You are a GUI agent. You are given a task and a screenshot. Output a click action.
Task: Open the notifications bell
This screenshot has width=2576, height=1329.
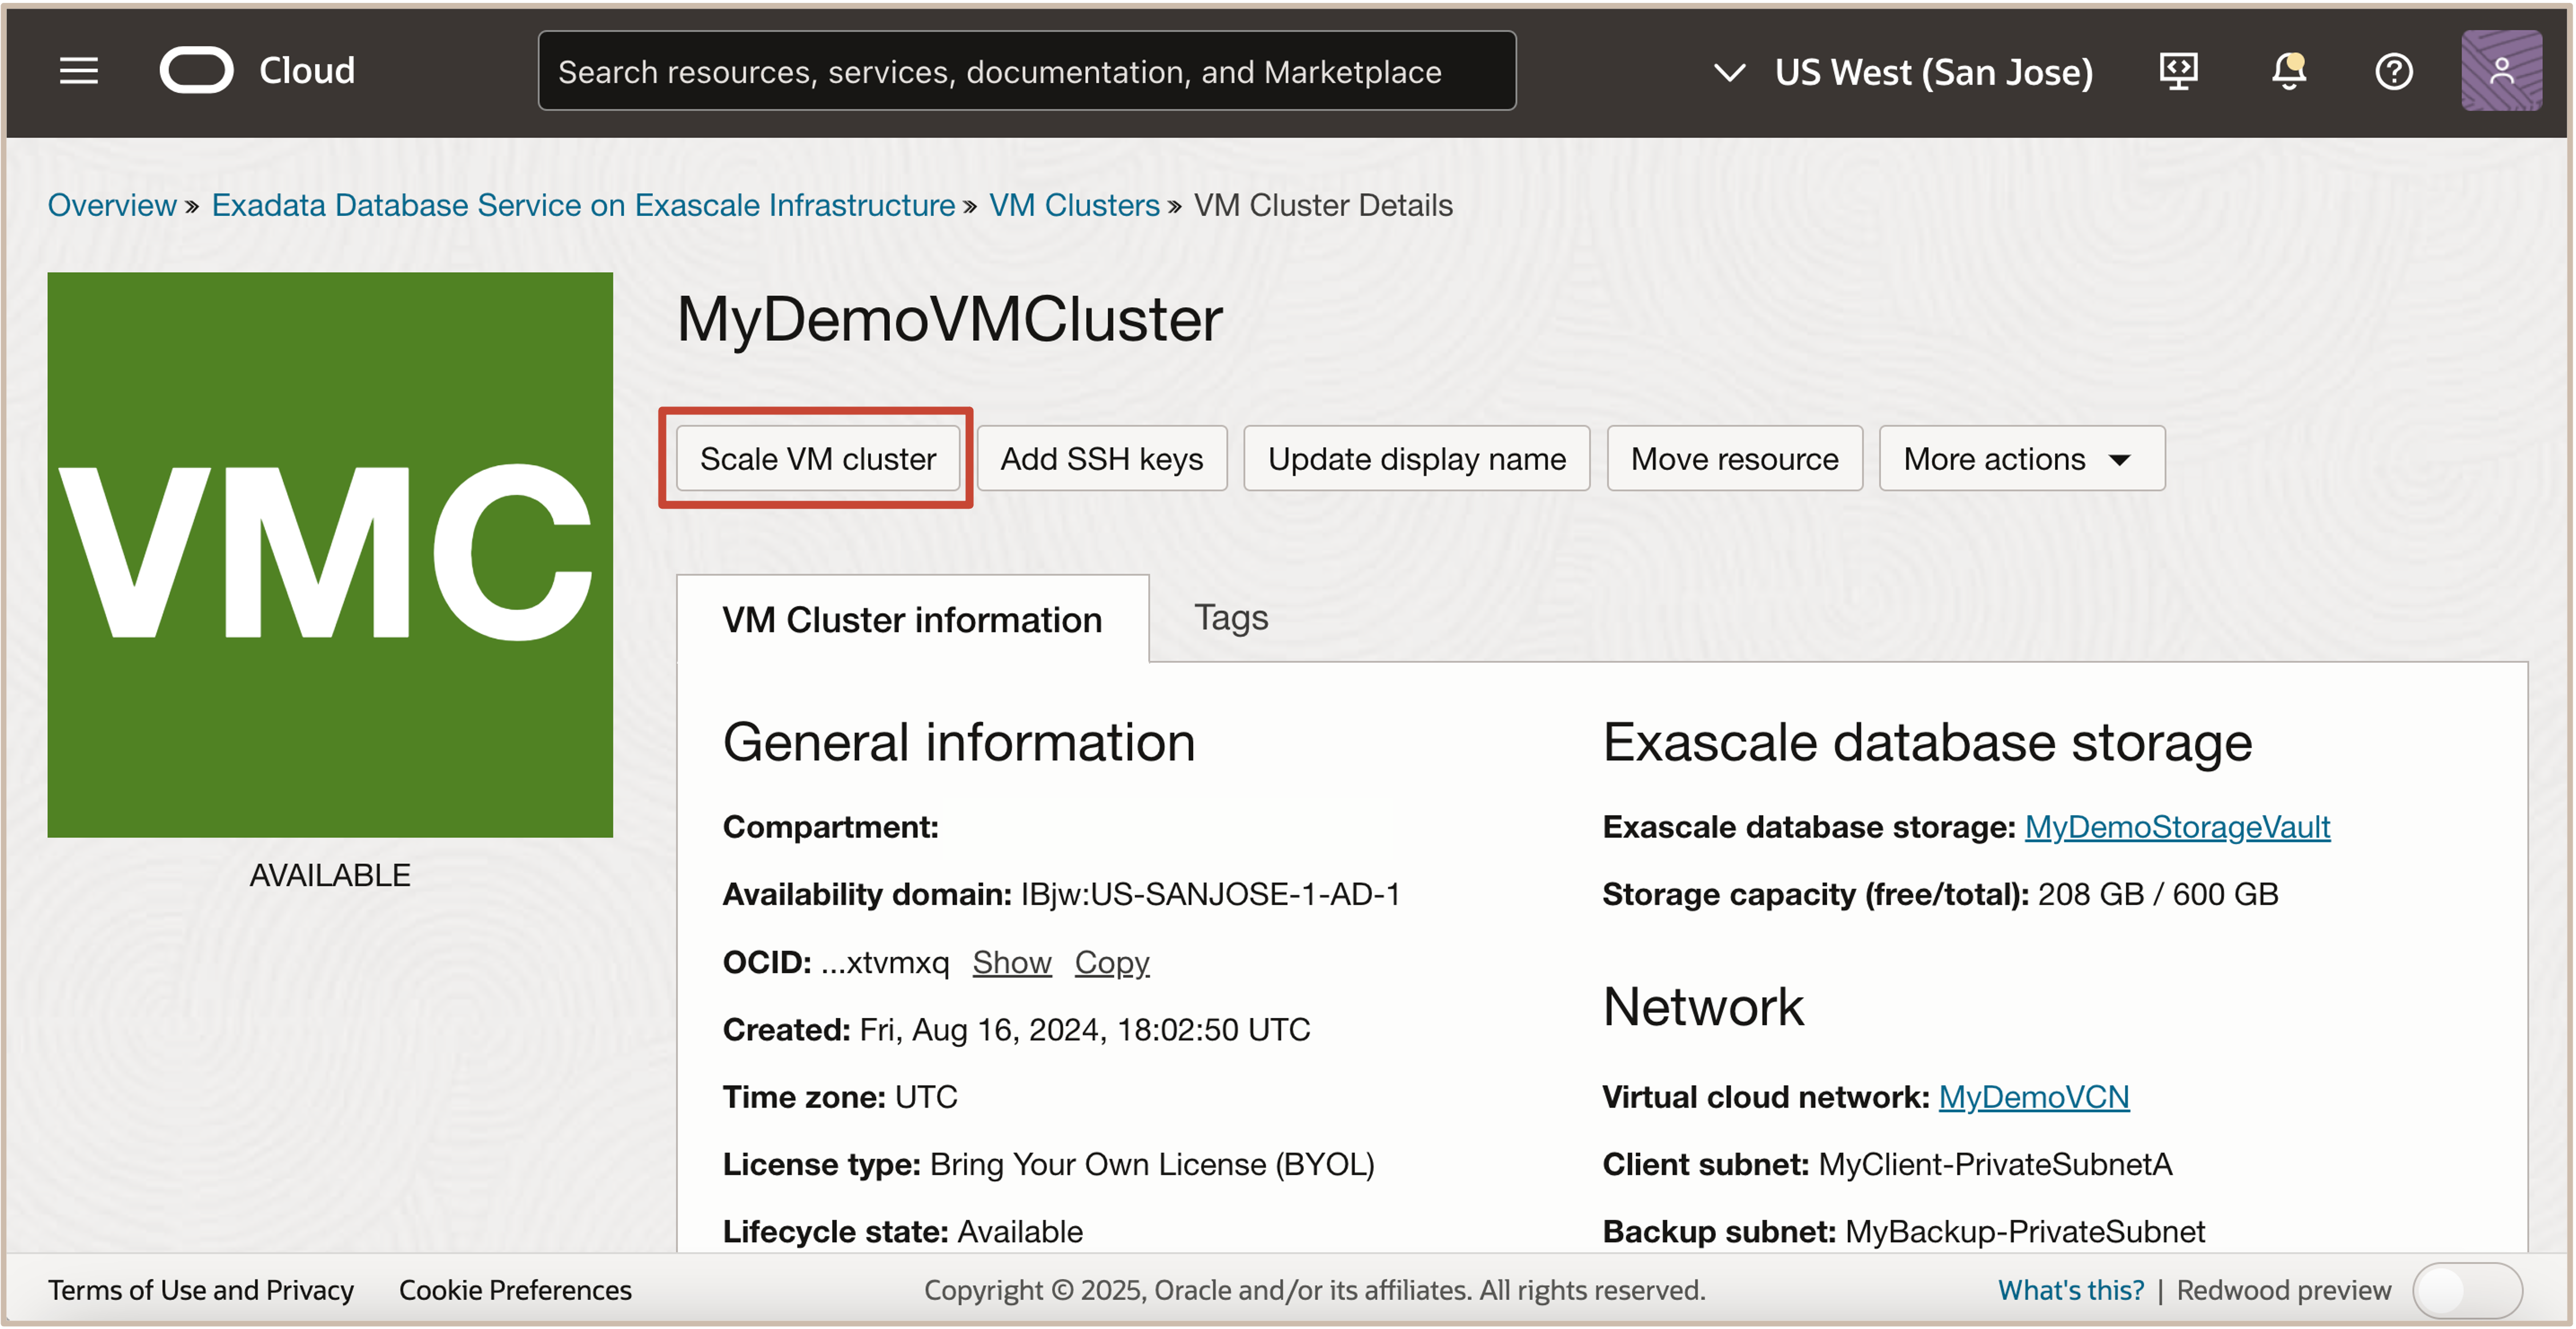tap(2287, 71)
